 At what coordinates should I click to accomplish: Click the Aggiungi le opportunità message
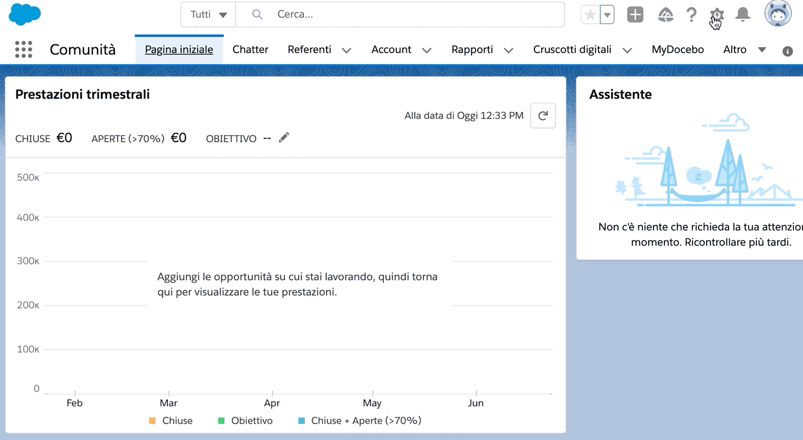[298, 284]
